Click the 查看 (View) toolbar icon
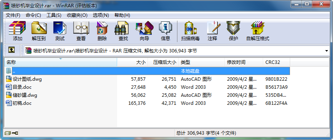 [81, 28]
